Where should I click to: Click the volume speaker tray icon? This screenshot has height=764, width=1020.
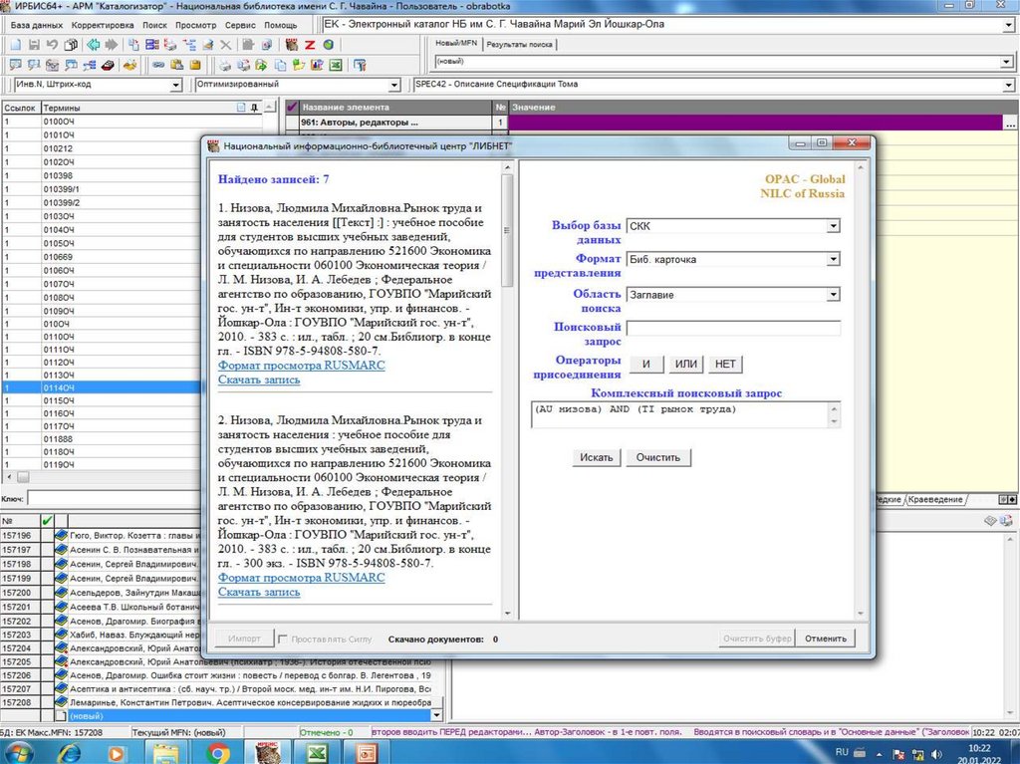pyautogui.click(x=936, y=754)
